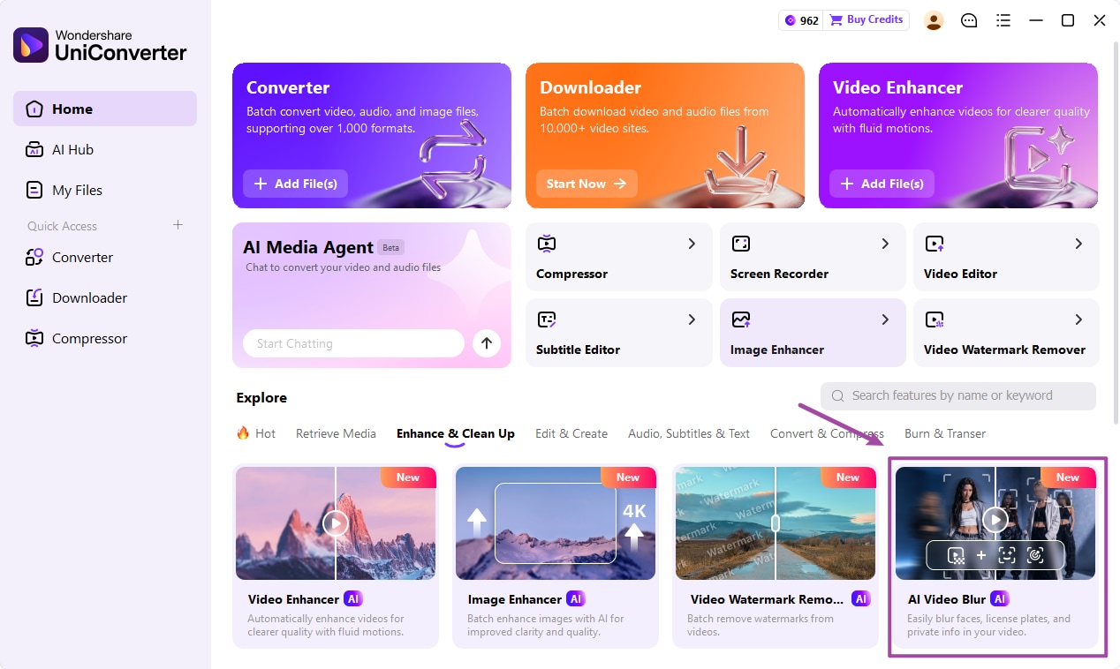Open the user account profile icon
The width and height of the screenshot is (1120, 669).
[934, 20]
